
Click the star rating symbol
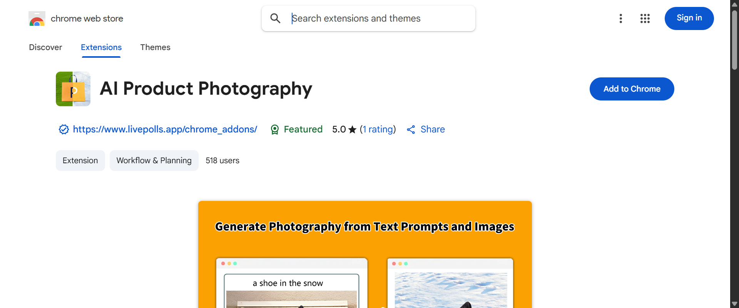[x=353, y=129]
